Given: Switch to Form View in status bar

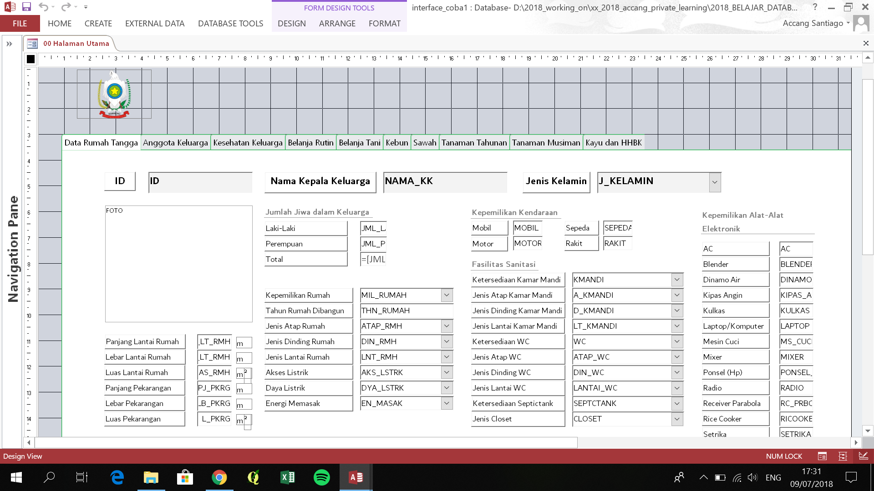Looking at the screenshot, I should [822, 456].
